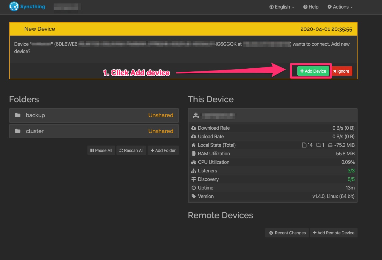Expand the backup folder panel
382x260 pixels.
pyautogui.click(x=94, y=115)
